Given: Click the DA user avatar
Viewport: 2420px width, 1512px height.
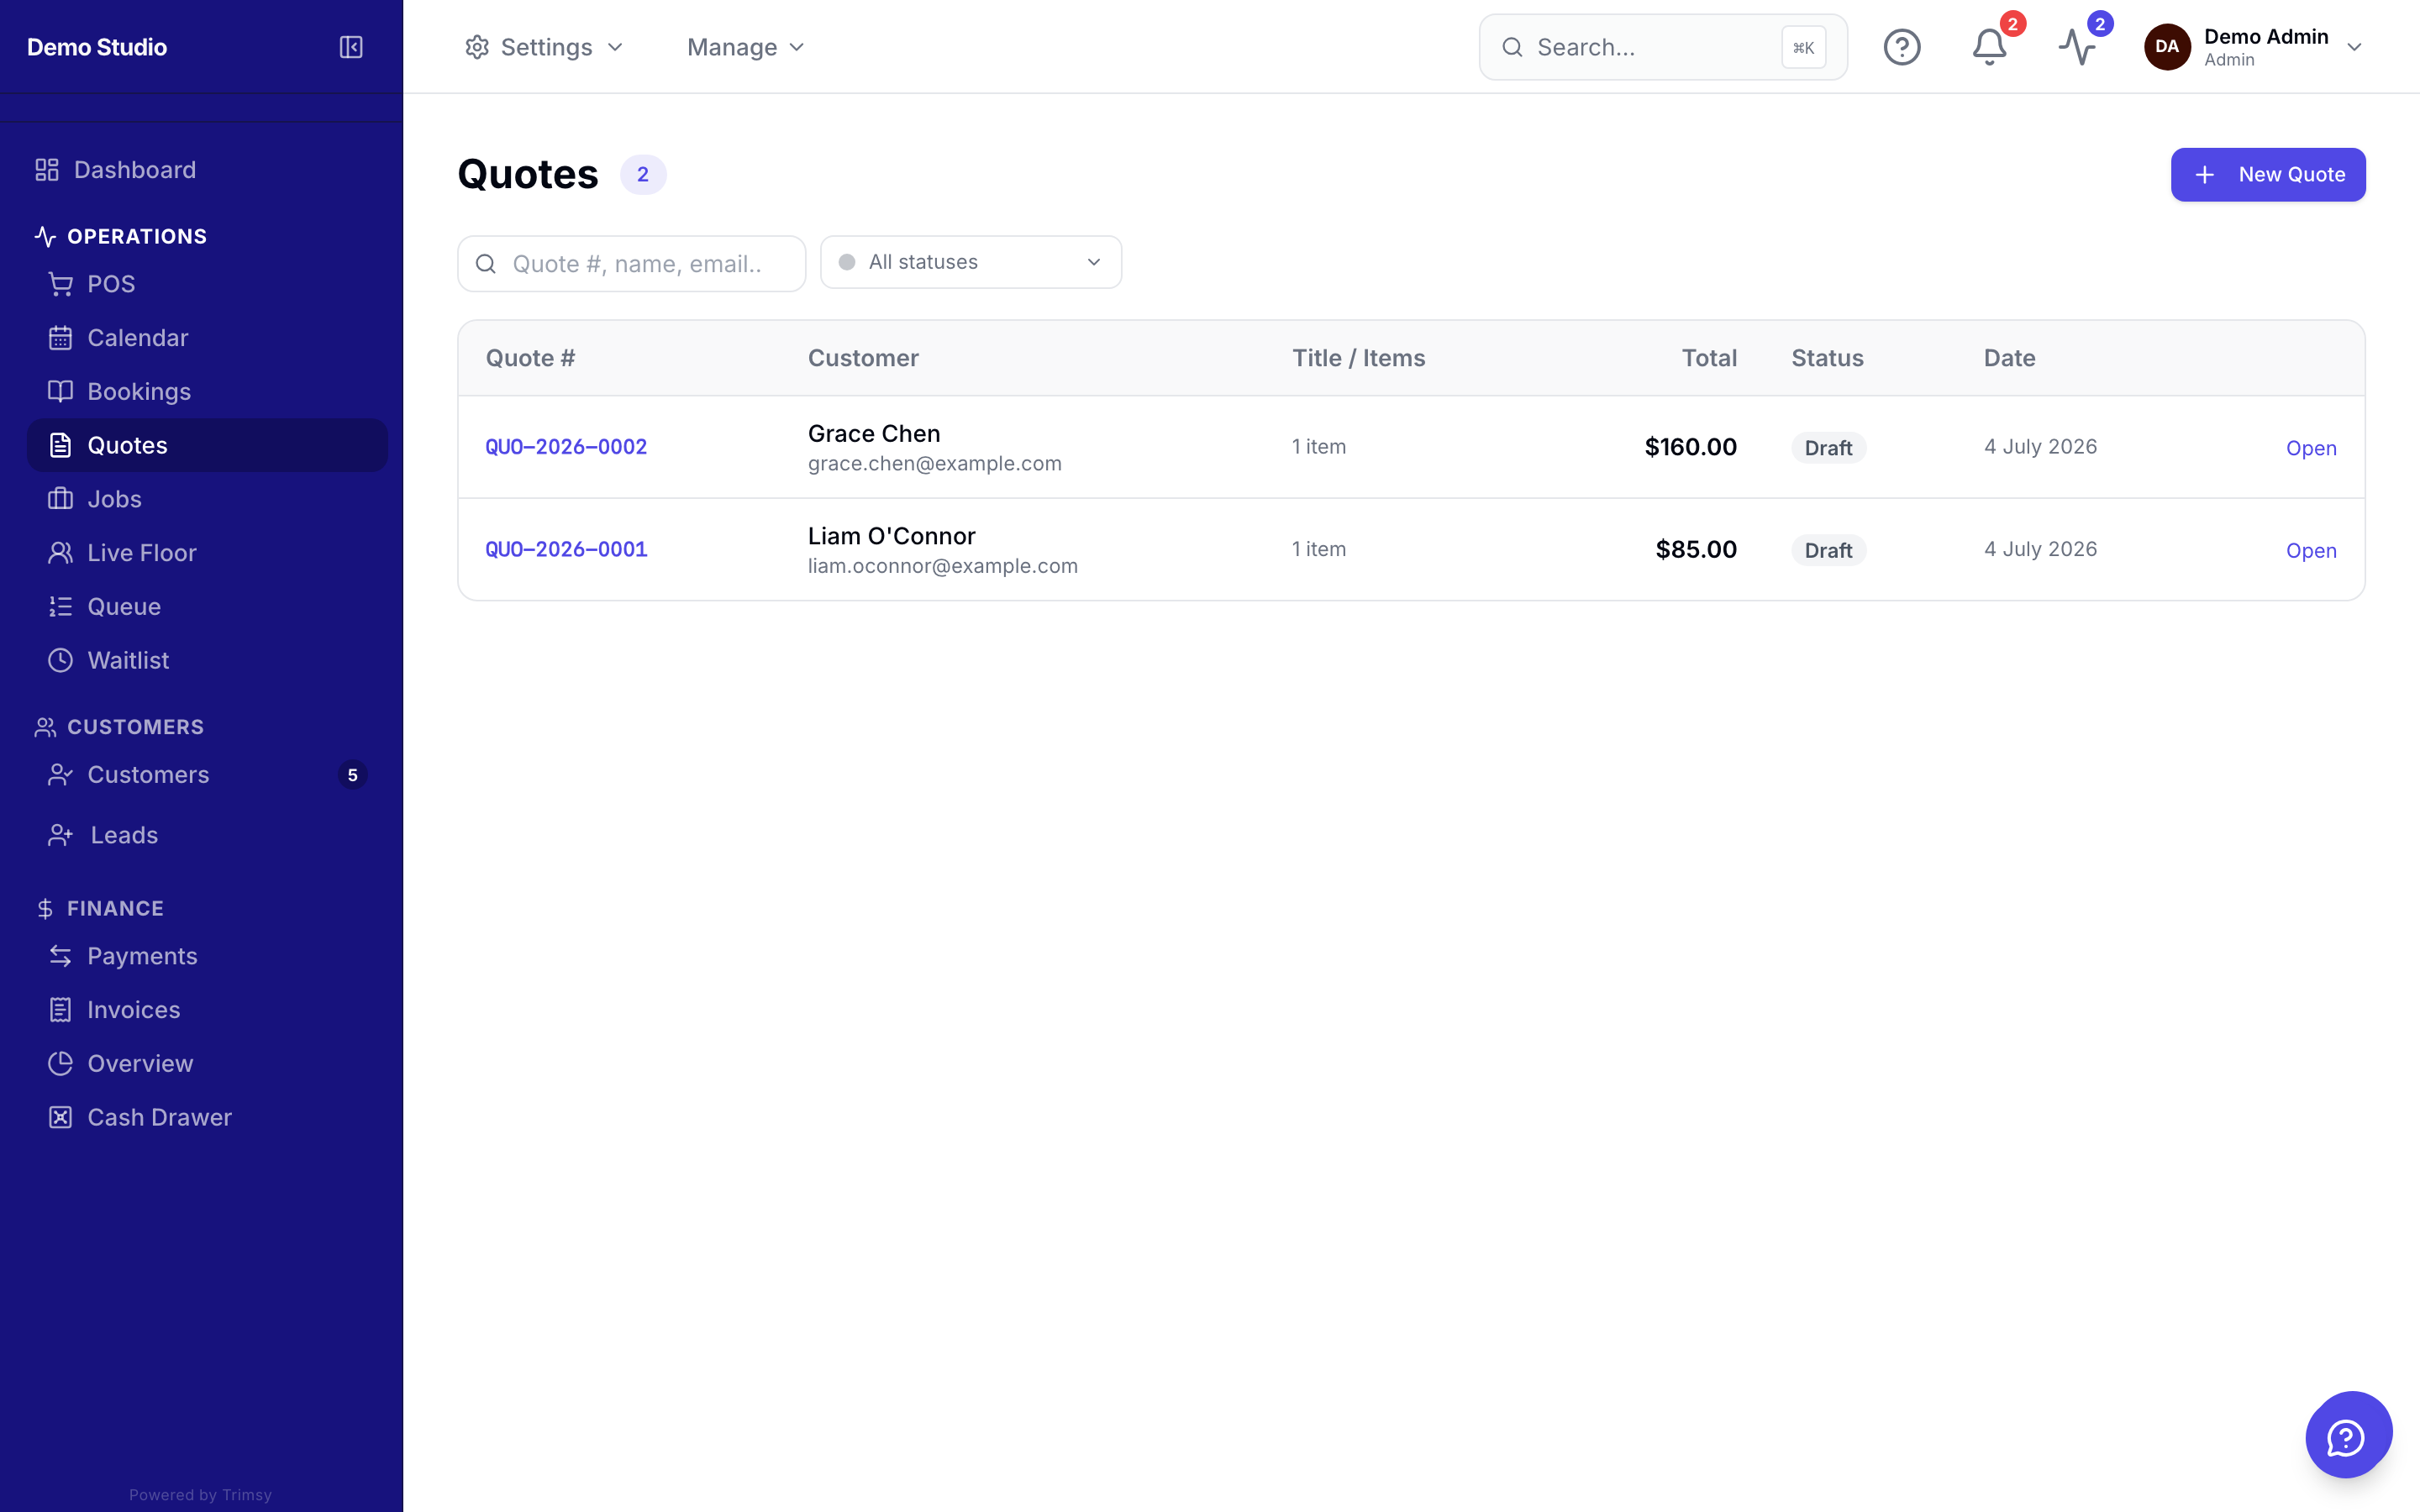Looking at the screenshot, I should pos(2167,47).
